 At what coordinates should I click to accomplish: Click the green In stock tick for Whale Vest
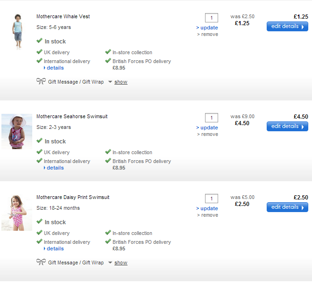(40, 41)
